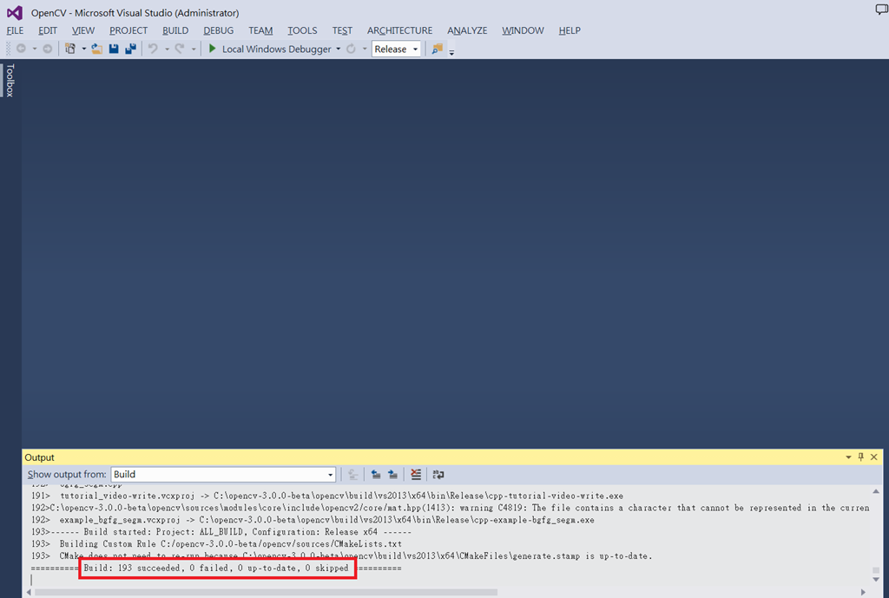Viewport: 889px width, 598px height.
Task: Open the toolbar overflow options arrow
Action: (x=451, y=52)
